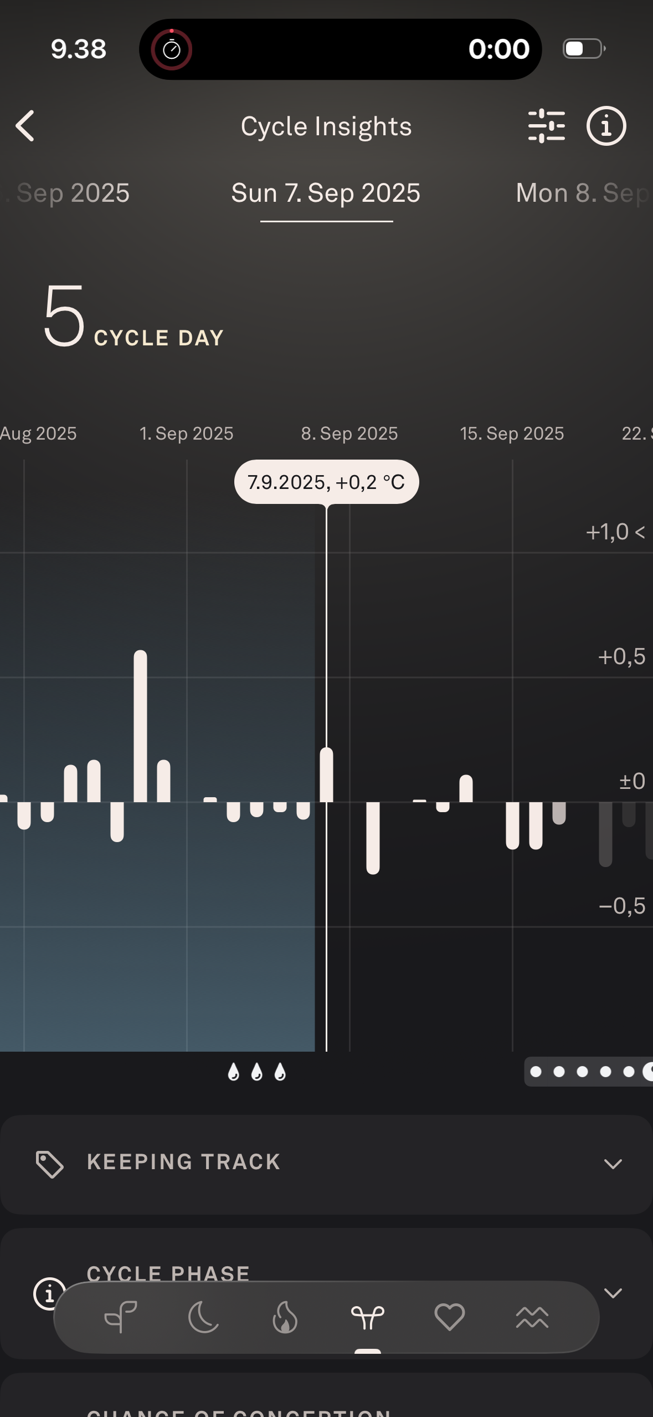Select the cycle tab icon in bottom bar
Image resolution: width=653 pixels, height=1417 pixels.
[367, 1317]
